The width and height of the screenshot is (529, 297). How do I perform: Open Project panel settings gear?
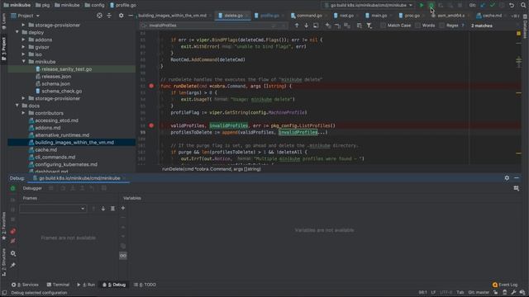click(x=122, y=16)
